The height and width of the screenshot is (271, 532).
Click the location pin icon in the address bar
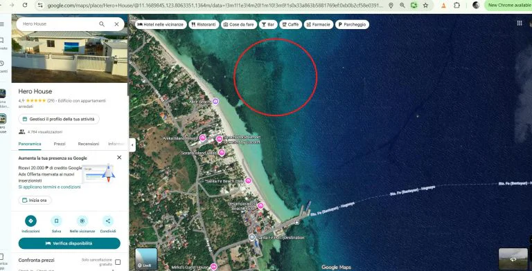(391, 6)
